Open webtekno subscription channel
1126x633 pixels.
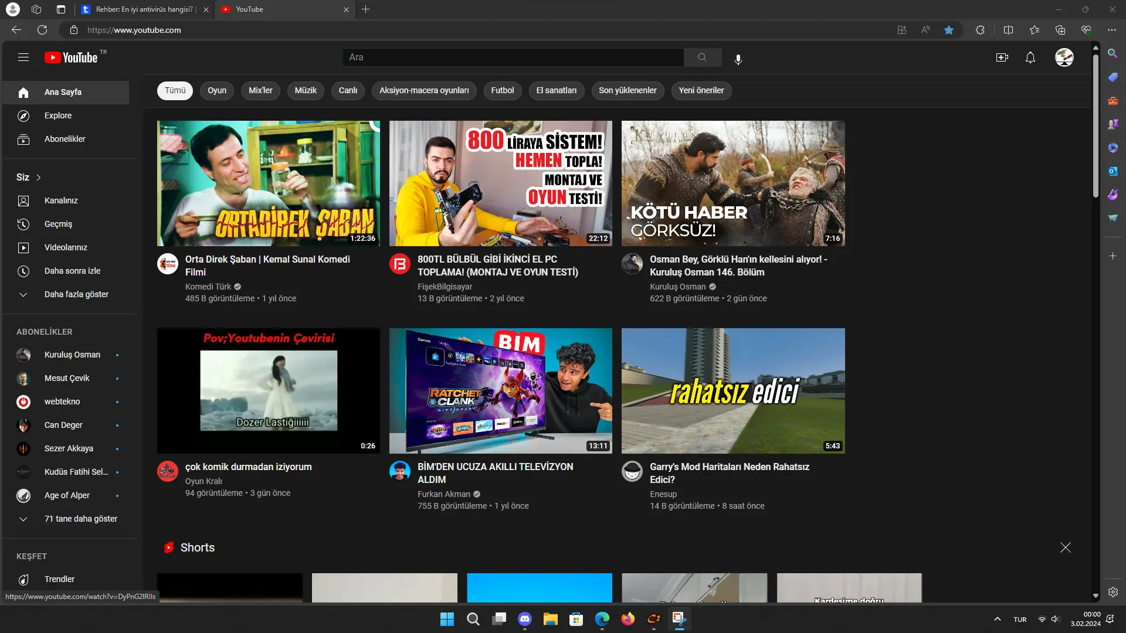pyautogui.click(x=66, y=402)
